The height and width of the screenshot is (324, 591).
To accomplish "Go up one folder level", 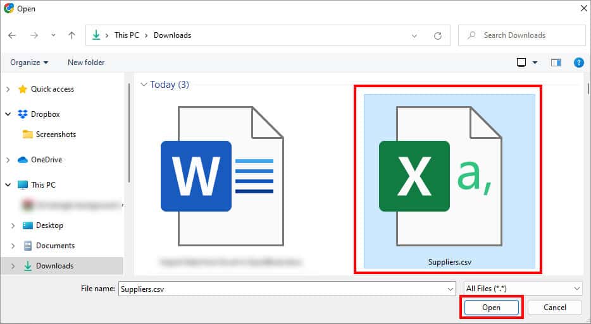I will [x=72, y=35].
